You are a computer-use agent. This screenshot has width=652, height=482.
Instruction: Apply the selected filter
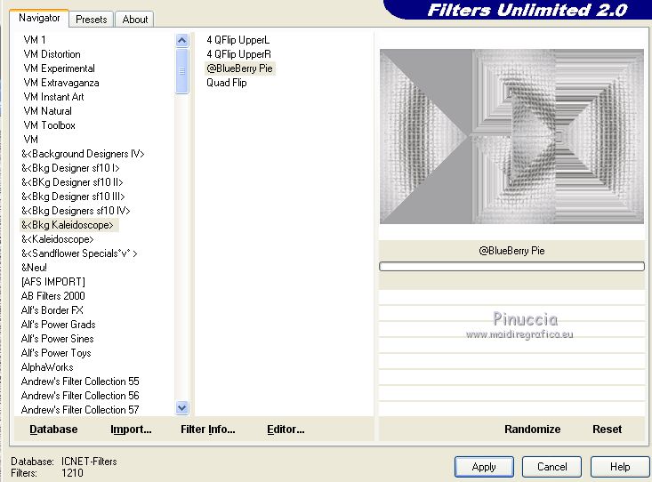pyautogui.click(x=484, y=467)
